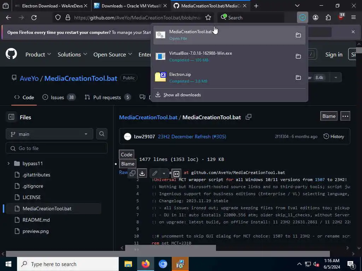Show all tabs list dropdown arrow
The image size is (362, 271).
(x=297, y=6)
